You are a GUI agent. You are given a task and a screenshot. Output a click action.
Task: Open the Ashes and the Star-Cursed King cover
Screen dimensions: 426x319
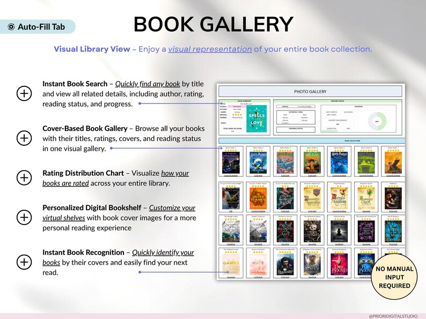click(258, 231)
